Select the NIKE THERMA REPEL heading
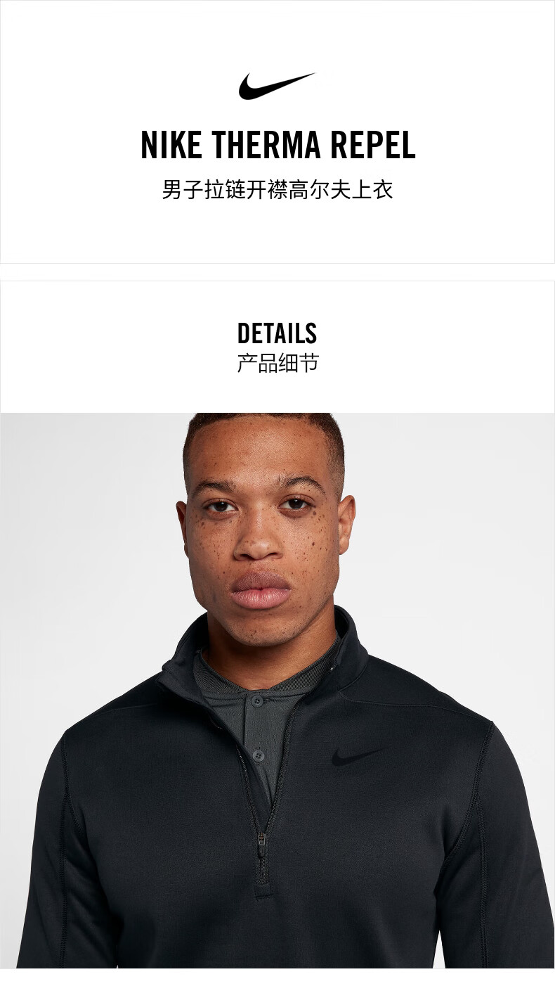Viewport: 555px width, 986px height. 278,146
